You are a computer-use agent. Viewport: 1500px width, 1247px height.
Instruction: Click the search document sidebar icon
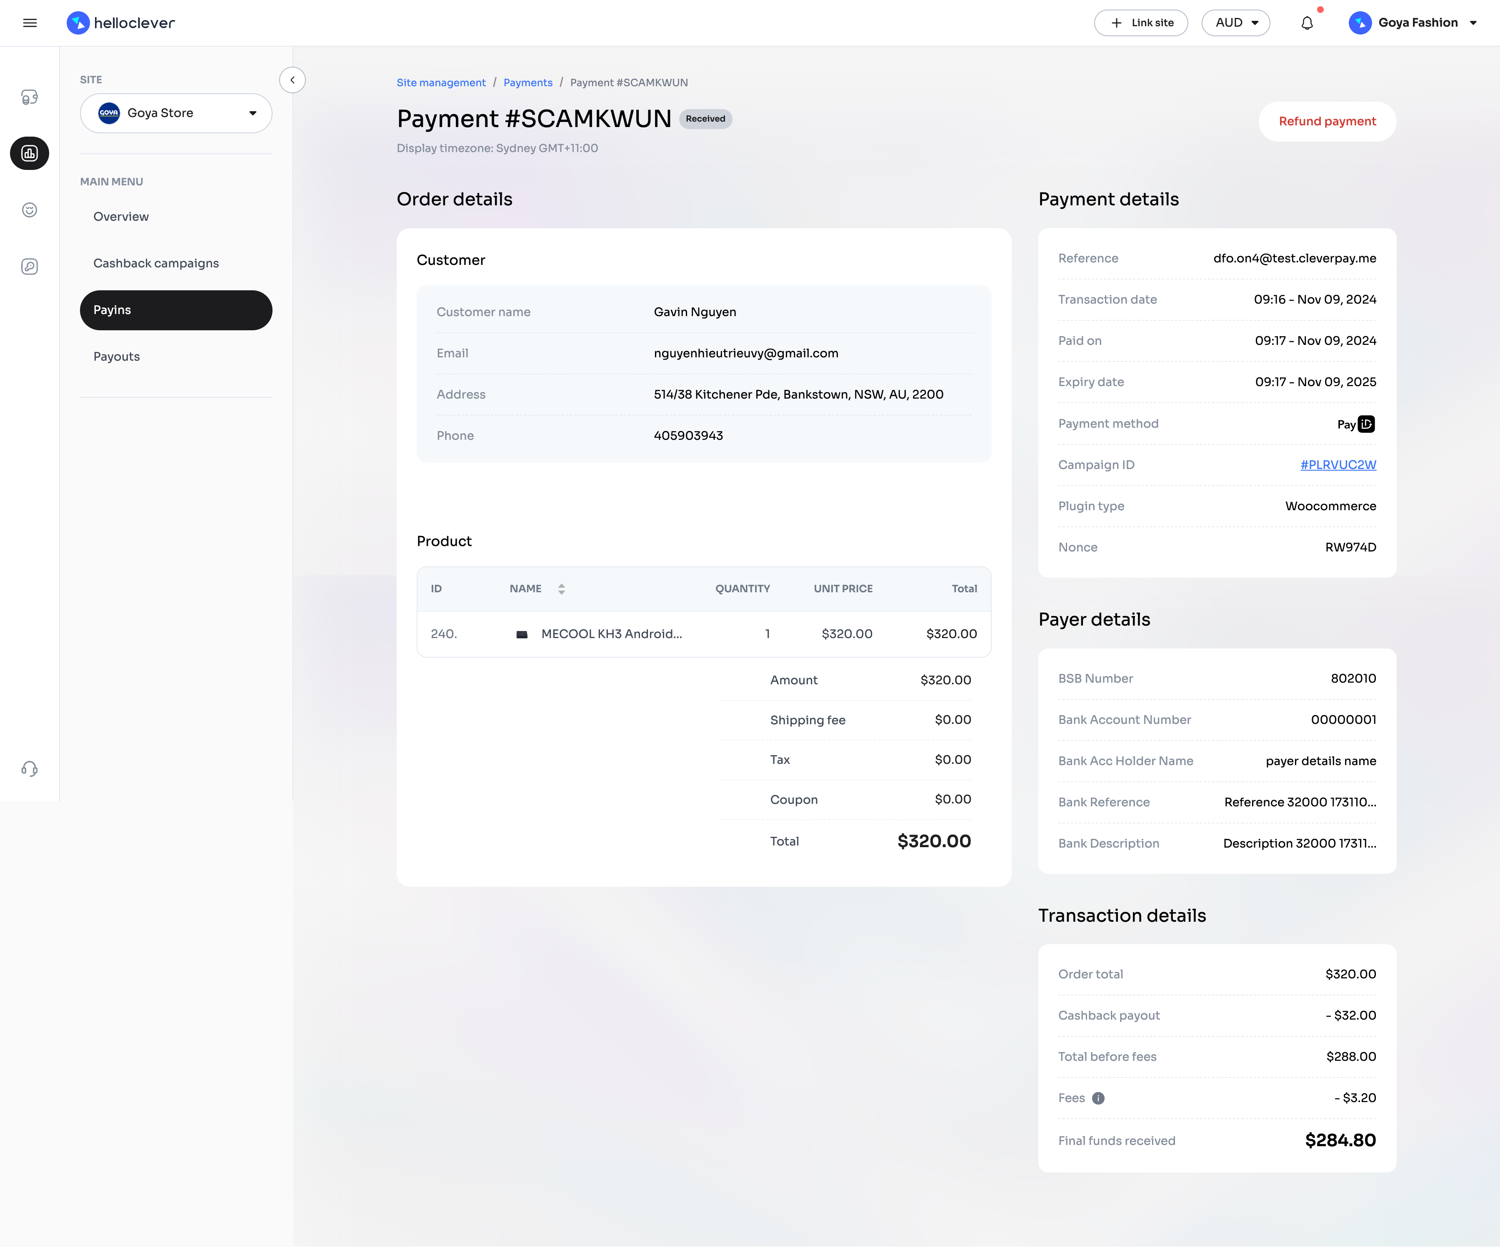coord(29,267)
